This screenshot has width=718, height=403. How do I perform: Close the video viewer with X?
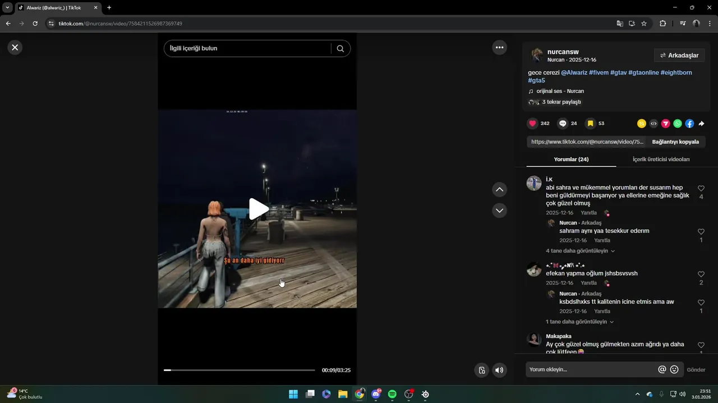(15, 48)
